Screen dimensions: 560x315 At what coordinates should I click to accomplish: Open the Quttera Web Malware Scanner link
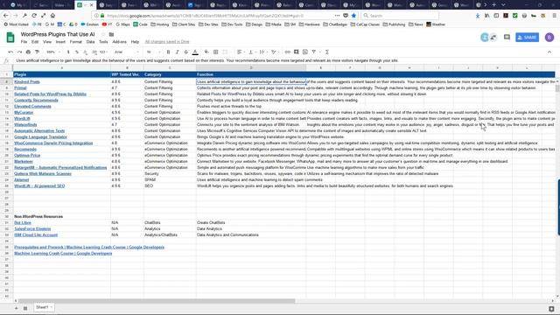[x=43, y=173]
